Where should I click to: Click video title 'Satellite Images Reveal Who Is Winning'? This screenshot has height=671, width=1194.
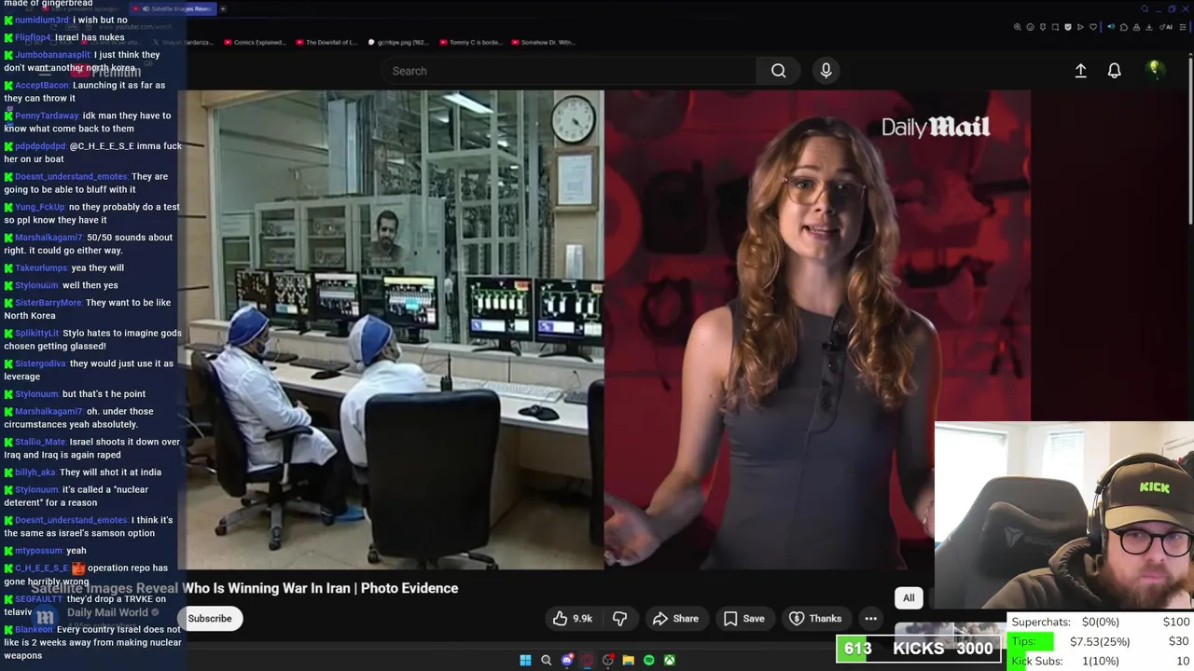(244, 588)
